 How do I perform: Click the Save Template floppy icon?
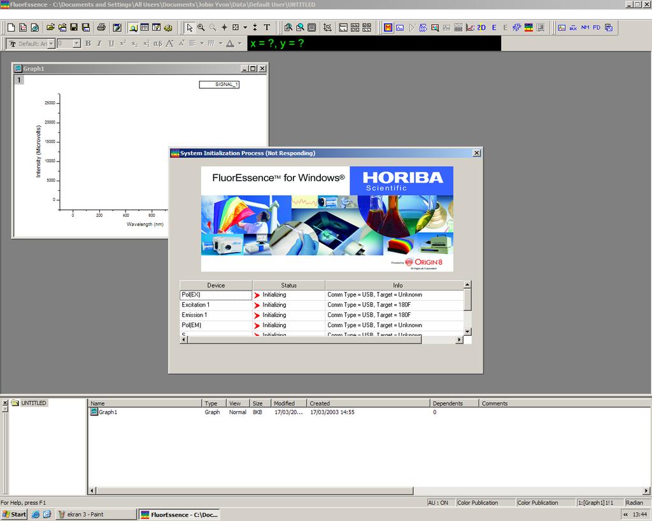click(x=86, y=27)
